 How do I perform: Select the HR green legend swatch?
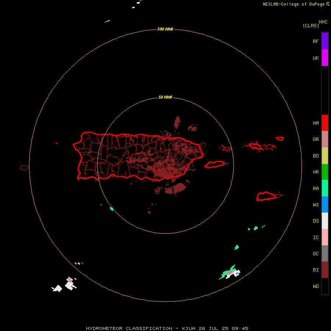point(325,172)
